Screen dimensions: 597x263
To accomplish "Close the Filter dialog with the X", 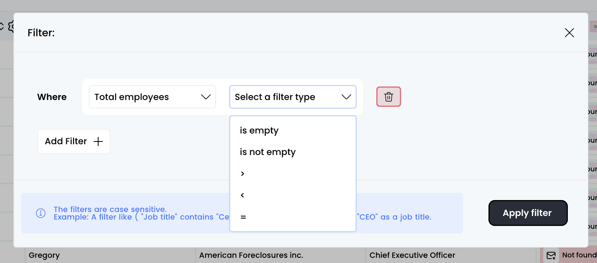I will 569,33.
